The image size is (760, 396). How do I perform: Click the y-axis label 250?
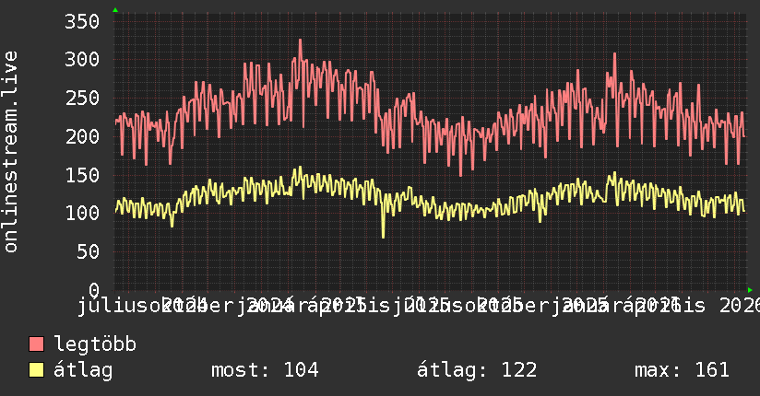tap(82, 99)
